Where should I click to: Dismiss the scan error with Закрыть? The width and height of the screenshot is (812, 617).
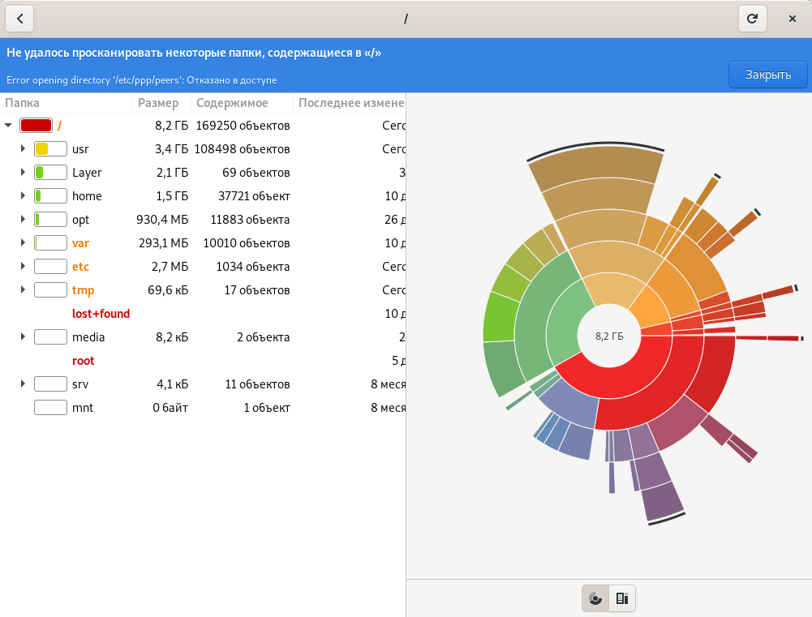coord(767,75)
